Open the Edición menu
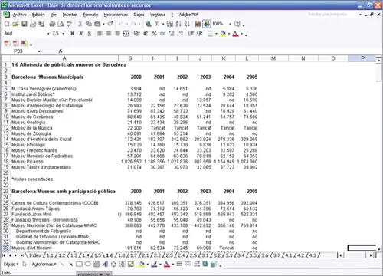The width and height of the screenshot is (383, 276). coord(38,15)
